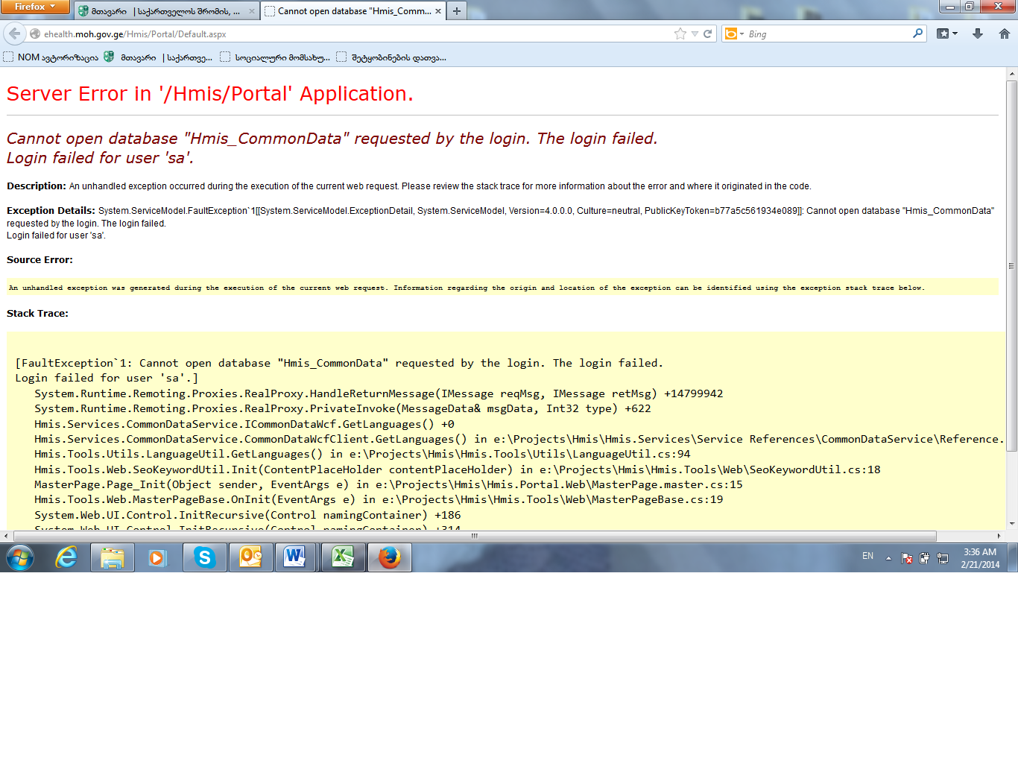Viewport: 1018px width, 775px height.
Task: Go to the Firefox home page icon
Action: 1004,34
